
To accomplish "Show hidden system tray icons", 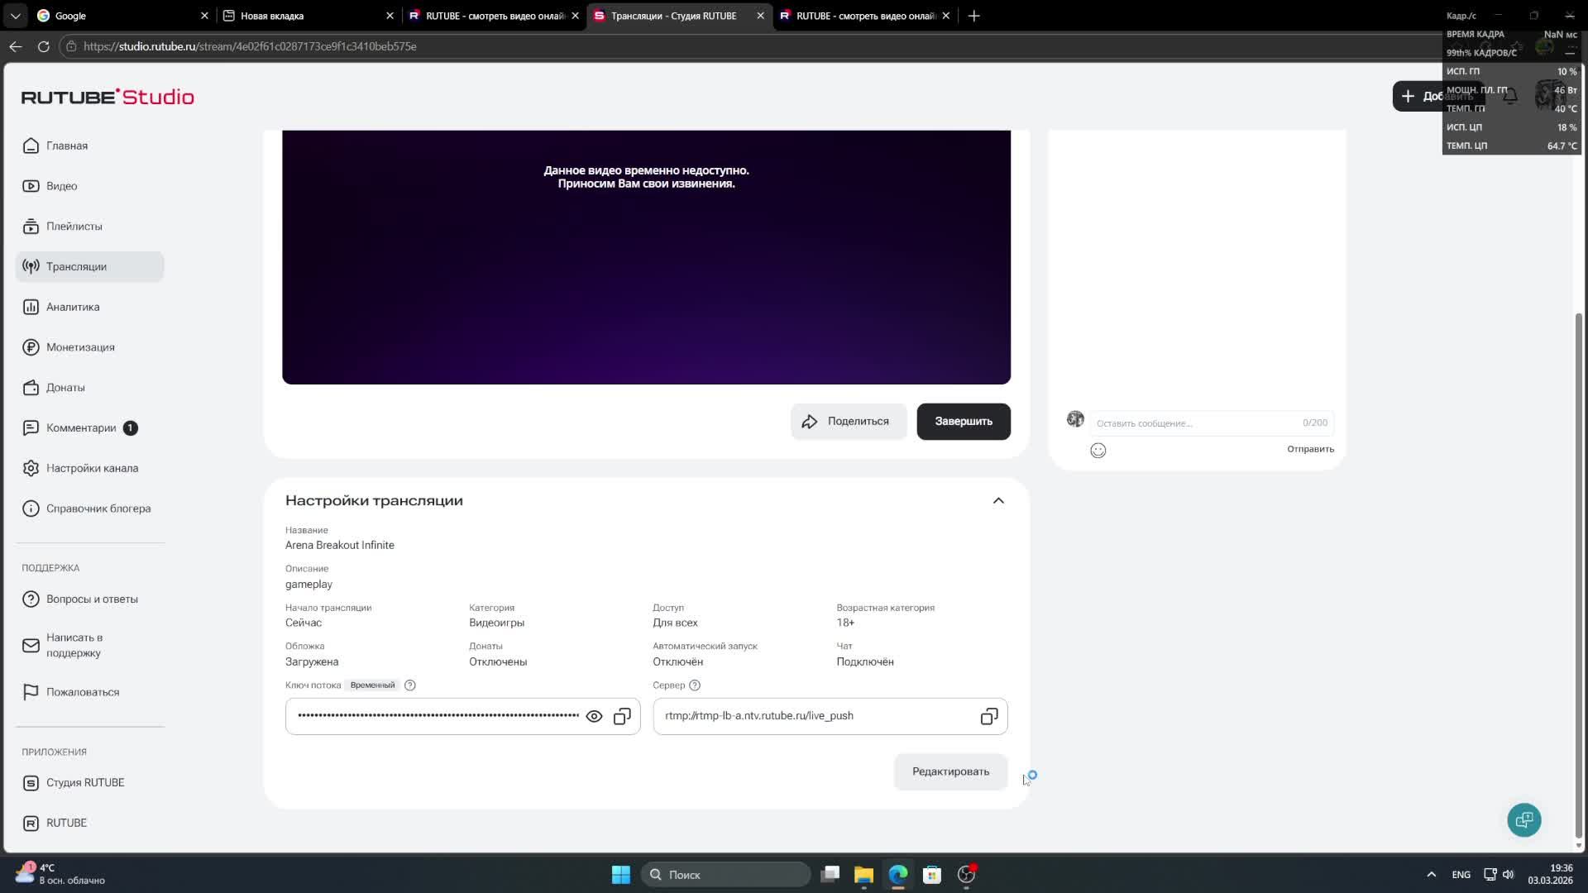I will pos(1431,874).
